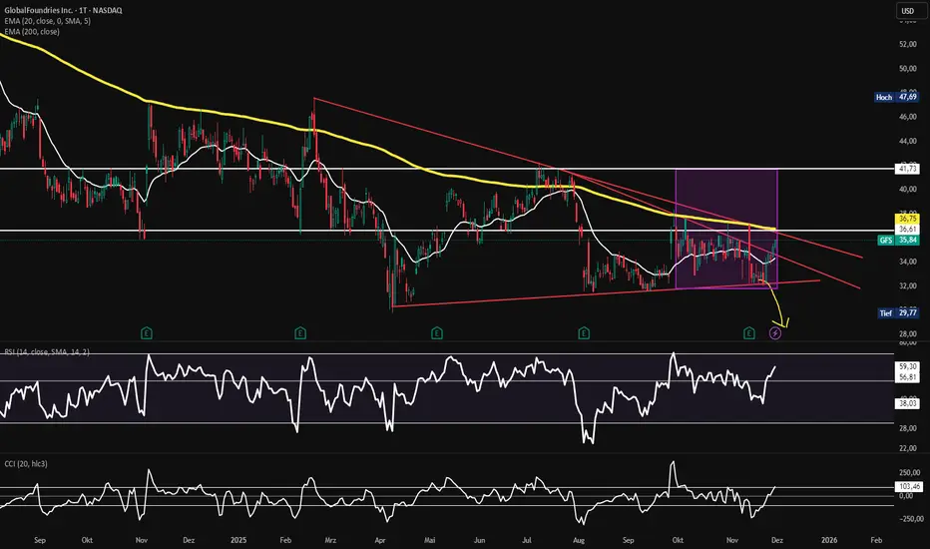Select the GlobalFoundries Inc. symbol title
This screenshot has height=549, width=930.
64,11
